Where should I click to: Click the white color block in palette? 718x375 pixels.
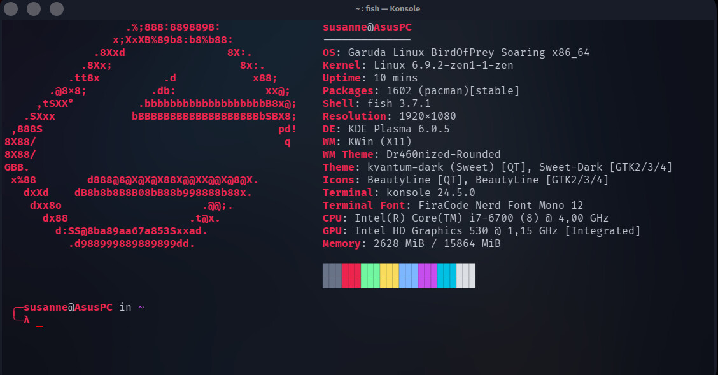click(466, 276)
